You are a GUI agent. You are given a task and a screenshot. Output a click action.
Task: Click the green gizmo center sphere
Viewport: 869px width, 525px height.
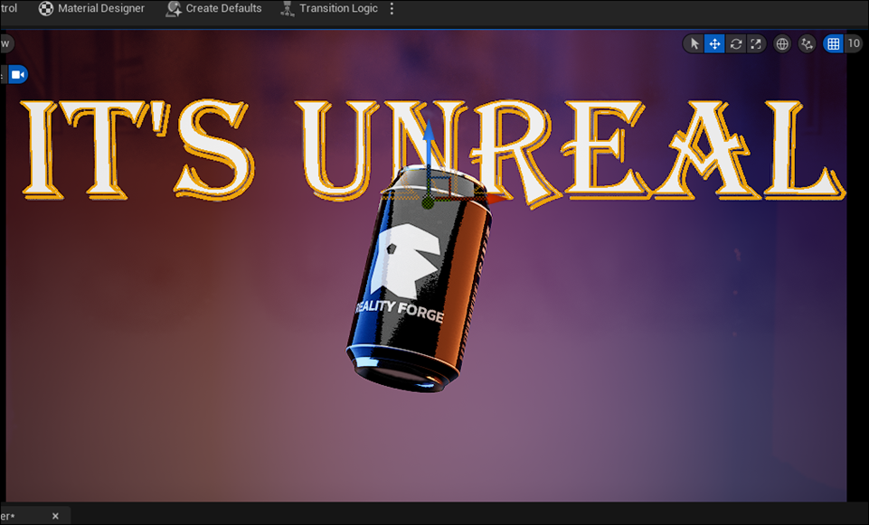428,202
